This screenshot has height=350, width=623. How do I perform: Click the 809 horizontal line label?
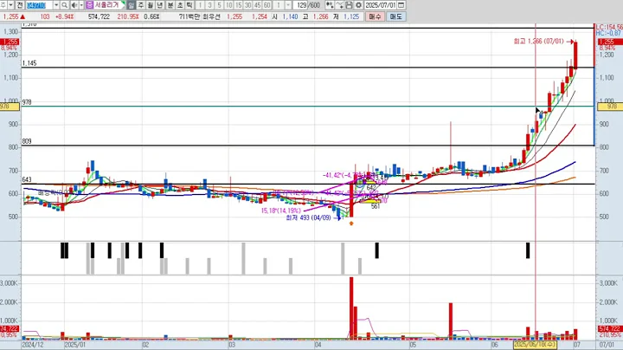coord(27,141)
